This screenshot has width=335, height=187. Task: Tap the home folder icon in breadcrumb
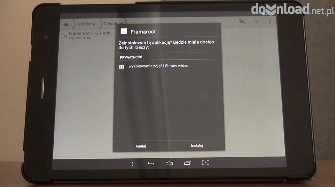(66, 24)
